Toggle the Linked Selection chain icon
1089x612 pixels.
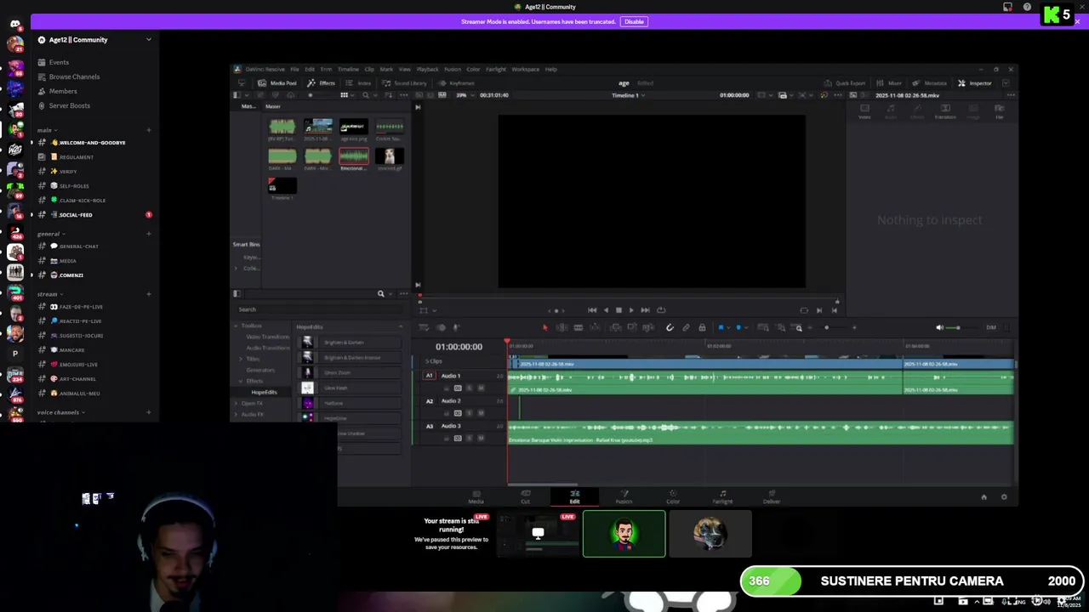[686, 327]
